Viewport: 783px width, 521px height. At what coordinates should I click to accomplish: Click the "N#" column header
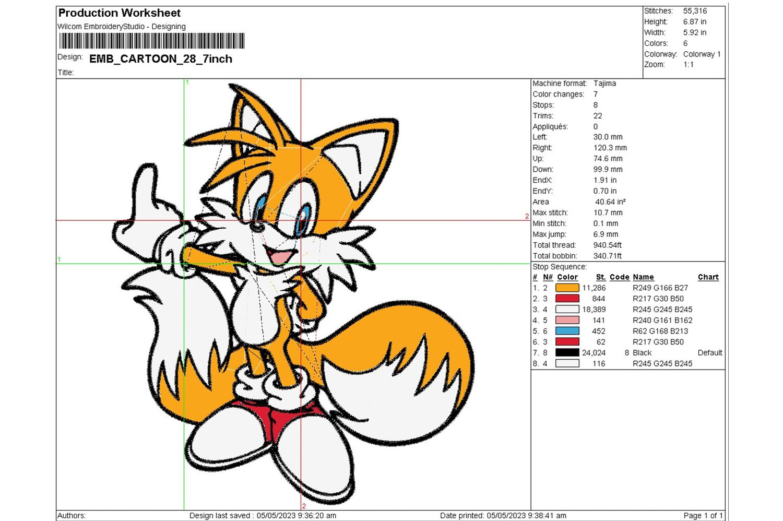548,277
